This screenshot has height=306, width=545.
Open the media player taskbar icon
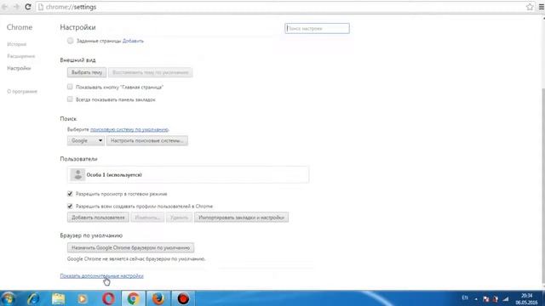[83, 298]
